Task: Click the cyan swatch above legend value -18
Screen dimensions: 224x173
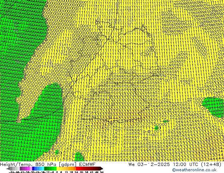Action: click(x=43, y=168)
